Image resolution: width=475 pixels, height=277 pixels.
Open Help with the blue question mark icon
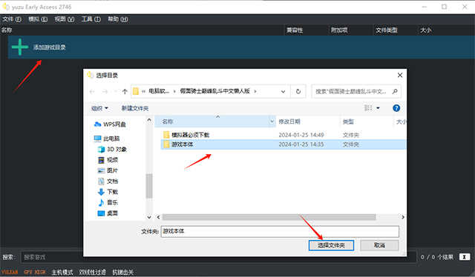(x=396, y=108)
